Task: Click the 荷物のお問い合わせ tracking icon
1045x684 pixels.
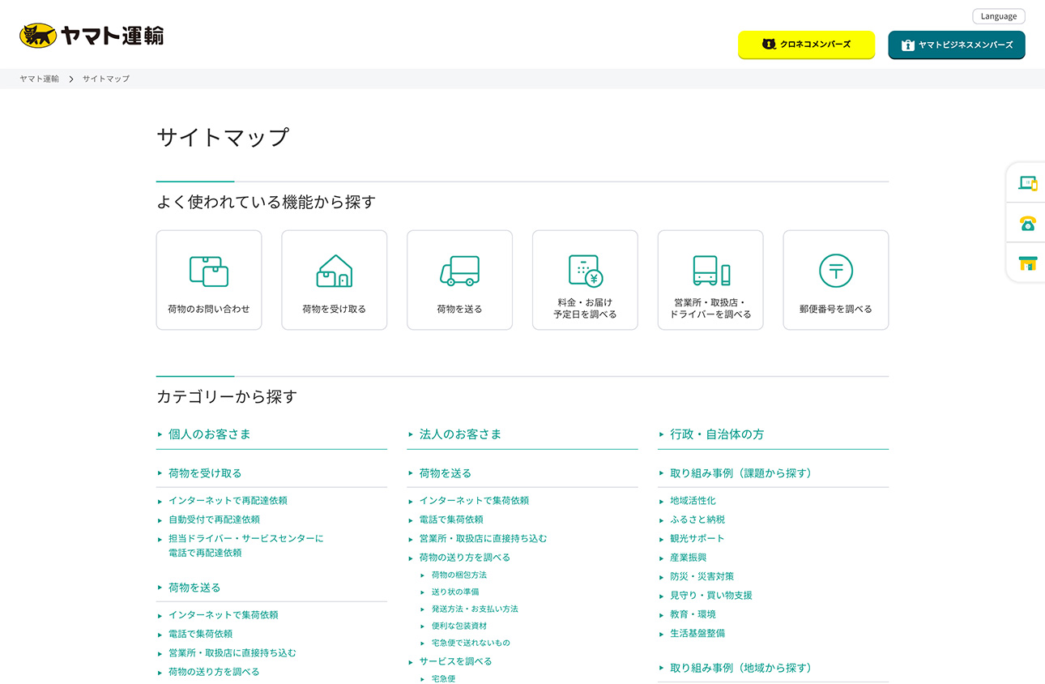Action: [x=208, y=280]
